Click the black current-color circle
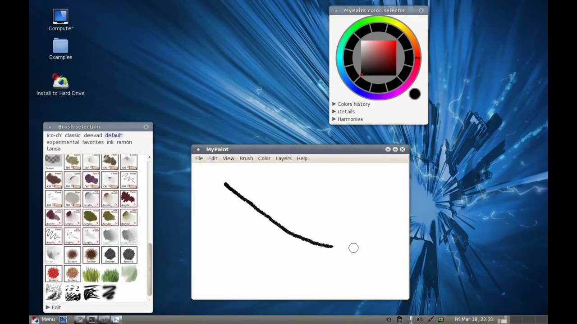Image resolution: width=577 pixels, height=324 pixels. tap(415, 94)
